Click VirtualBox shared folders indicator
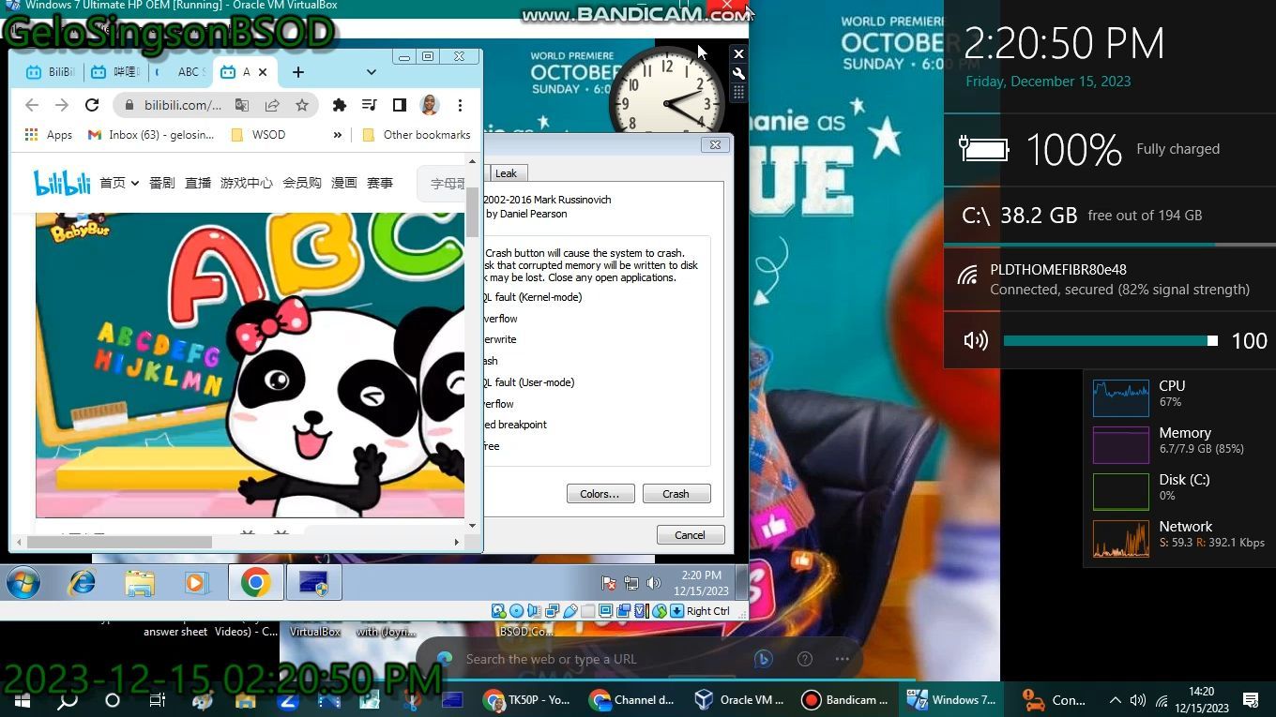Screen dimensions: 1276x717 pyautogui.click(x=587, y=611)
